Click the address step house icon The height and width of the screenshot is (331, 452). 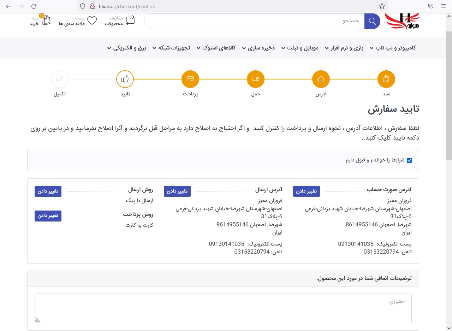coord(321,79)
